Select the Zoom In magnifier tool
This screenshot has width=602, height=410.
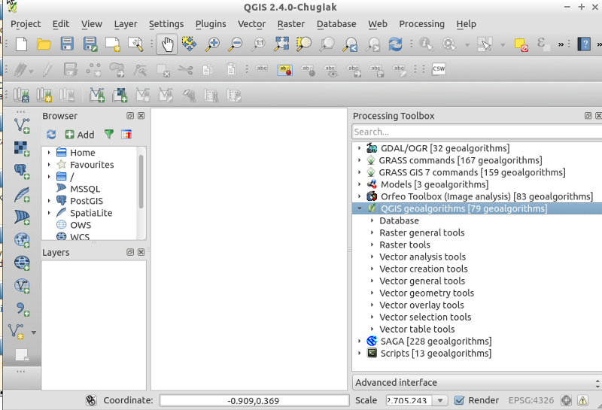coord(212,44)
